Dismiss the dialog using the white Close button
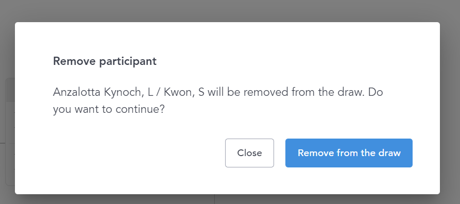The height and width of the screenshot is (204, 460). 249,153
